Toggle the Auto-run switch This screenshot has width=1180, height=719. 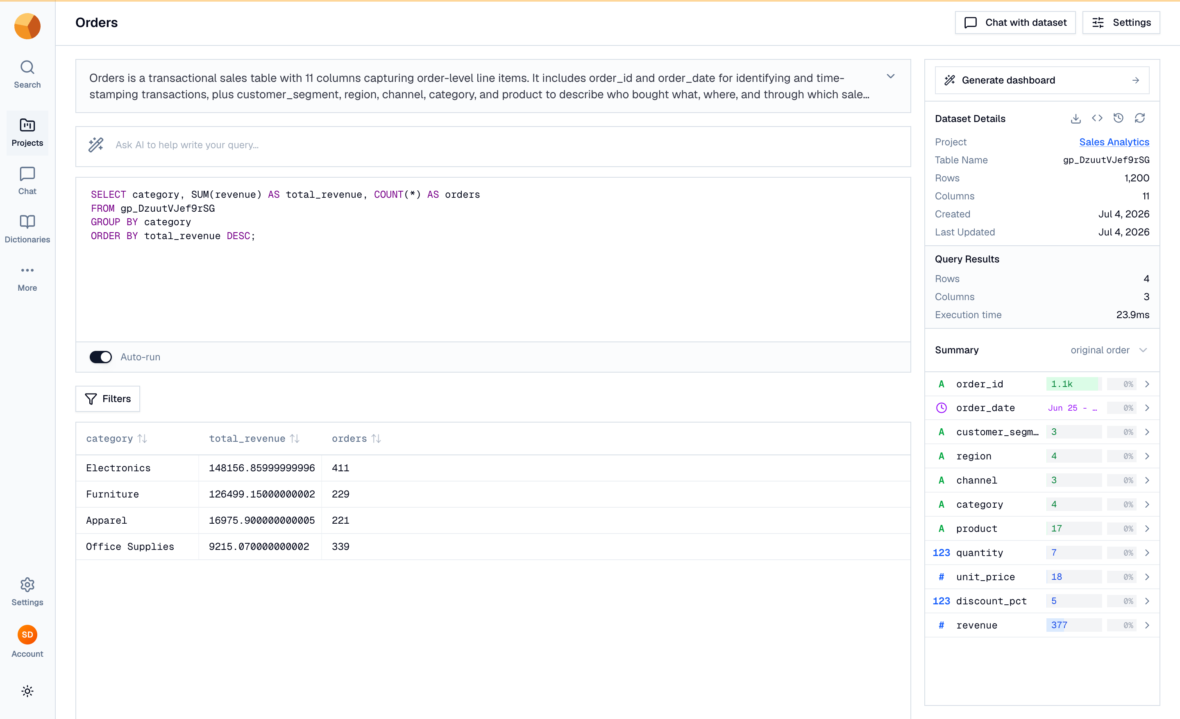[x=100, y=357]
